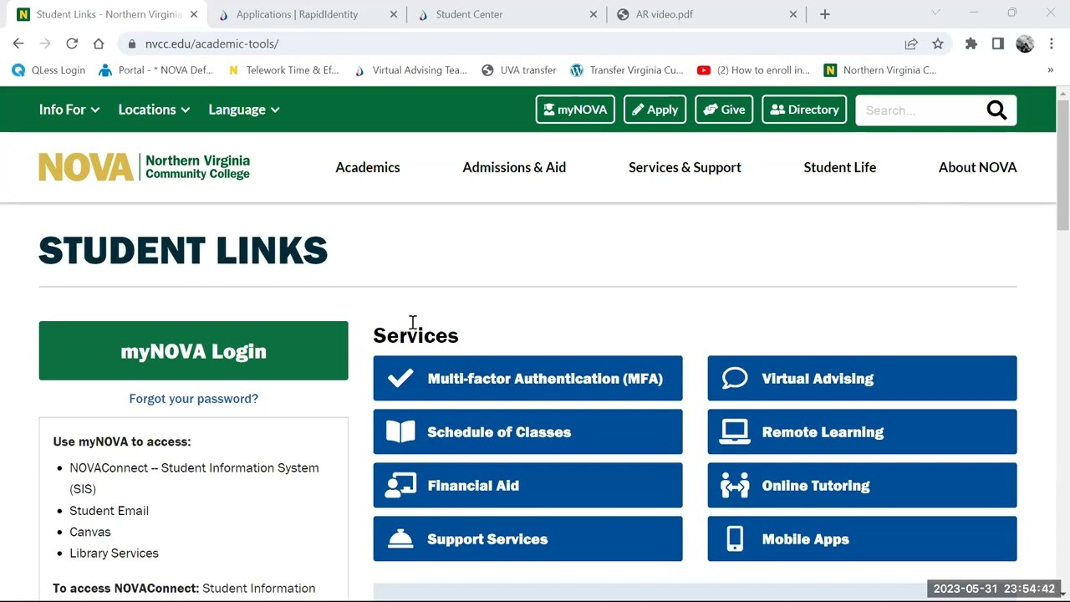Click the green myNOVA Login button
The image size is (1070, 602).
click(193, 351)
